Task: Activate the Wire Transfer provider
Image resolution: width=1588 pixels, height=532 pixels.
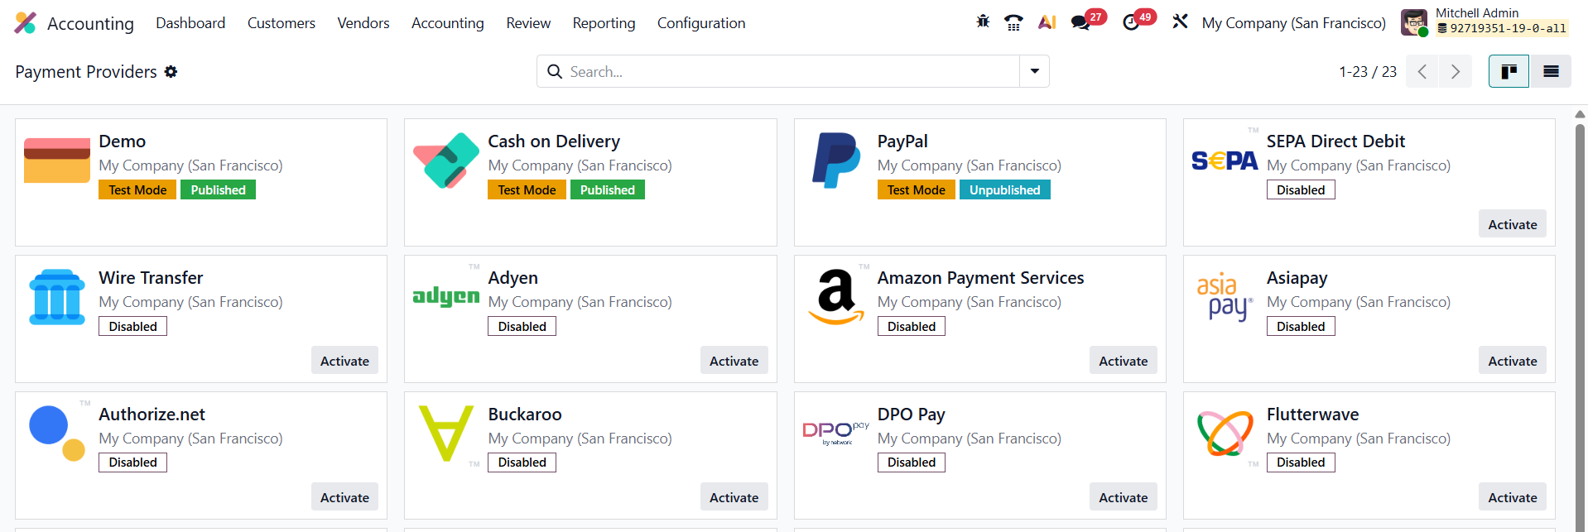Action: pyautogui.click(x=344, y=361)
